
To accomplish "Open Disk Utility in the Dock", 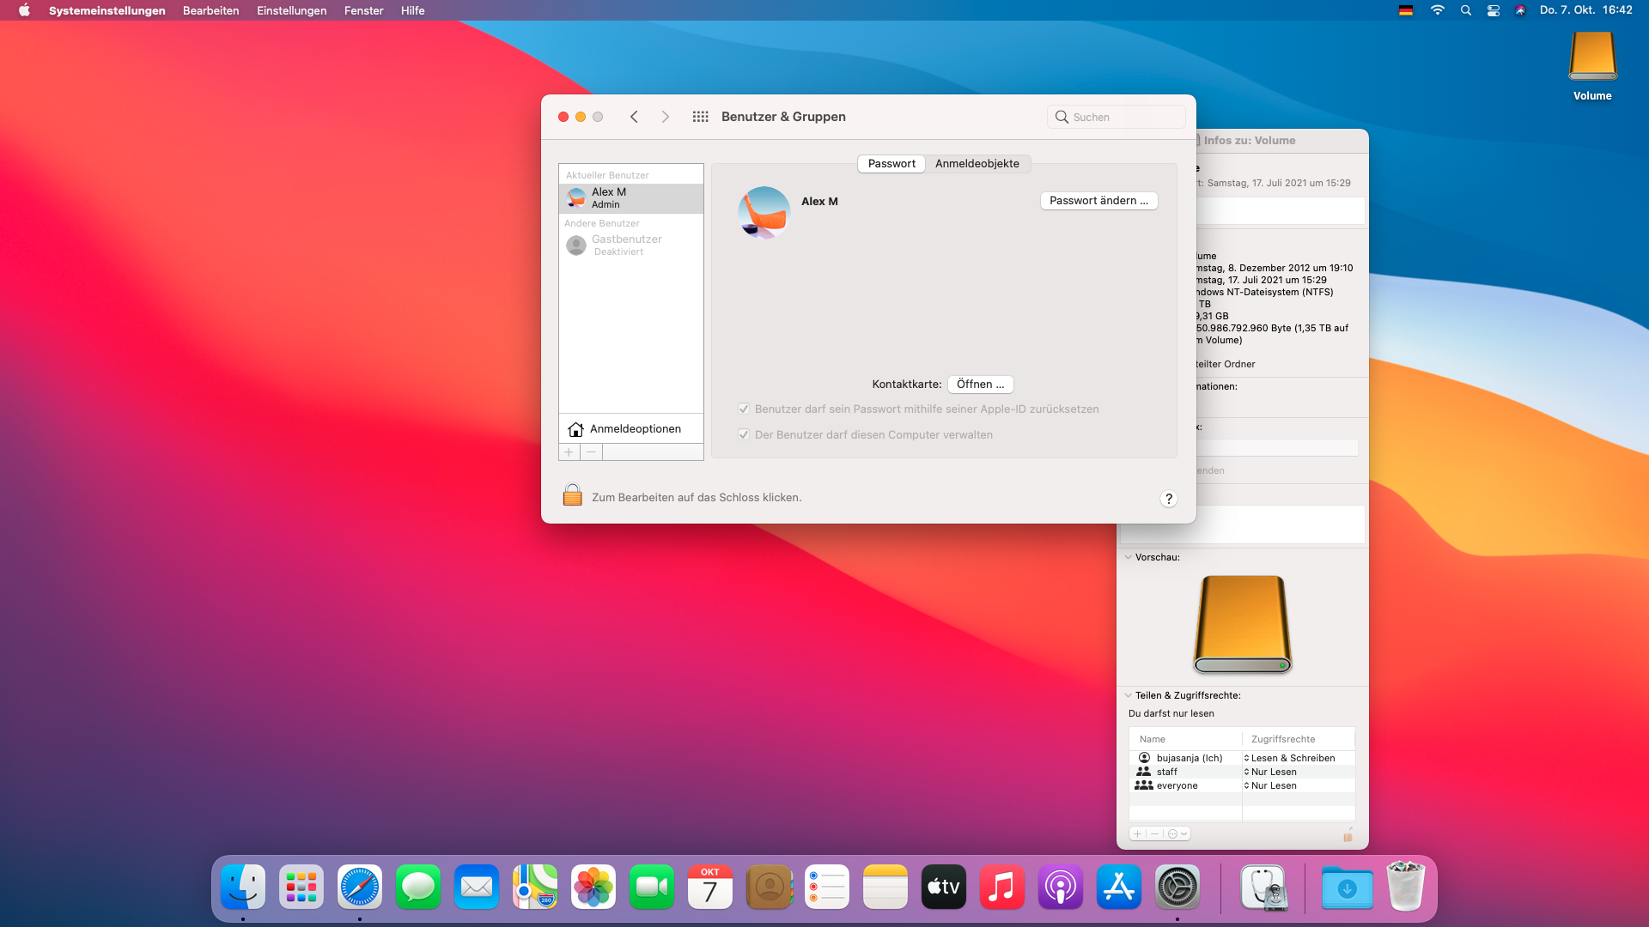I will (1263, 888).
